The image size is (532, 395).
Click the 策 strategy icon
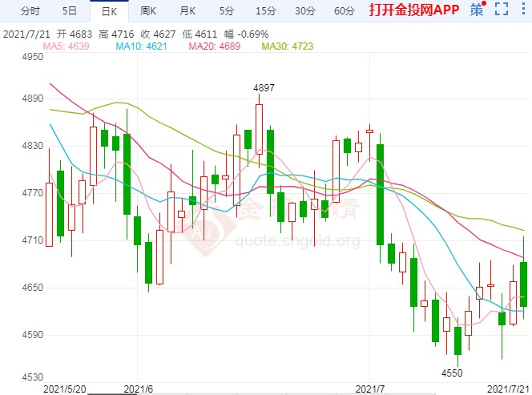pos(477,10)
